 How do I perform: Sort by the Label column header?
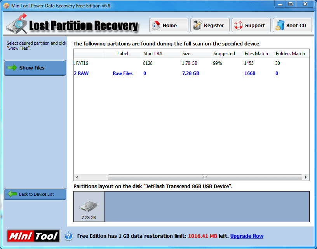point(123,54)
